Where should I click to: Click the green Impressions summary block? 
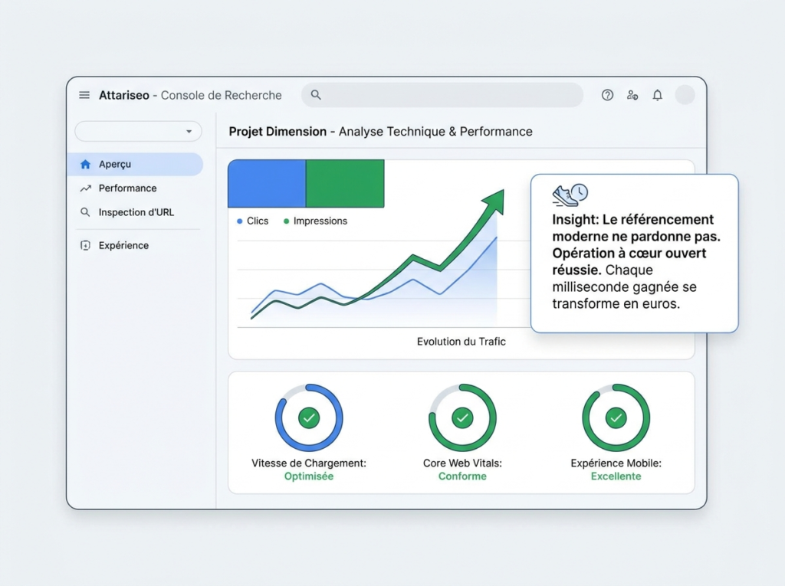click(x=345, y=184)
